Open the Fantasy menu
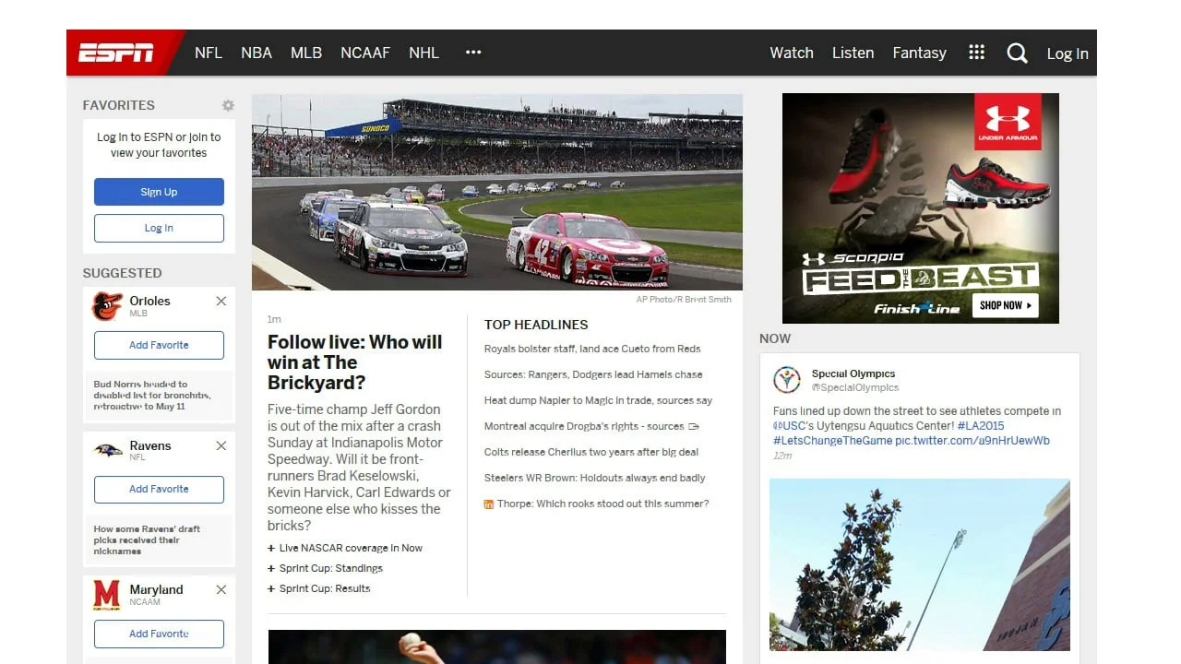Screen dimensions: 1181x664 click(919, 53)
